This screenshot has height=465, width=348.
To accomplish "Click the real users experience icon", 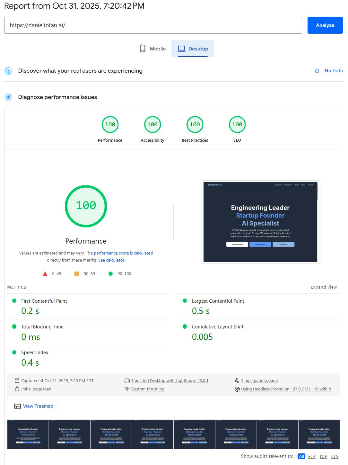I will pyautogui.click(x=8, y=71).
